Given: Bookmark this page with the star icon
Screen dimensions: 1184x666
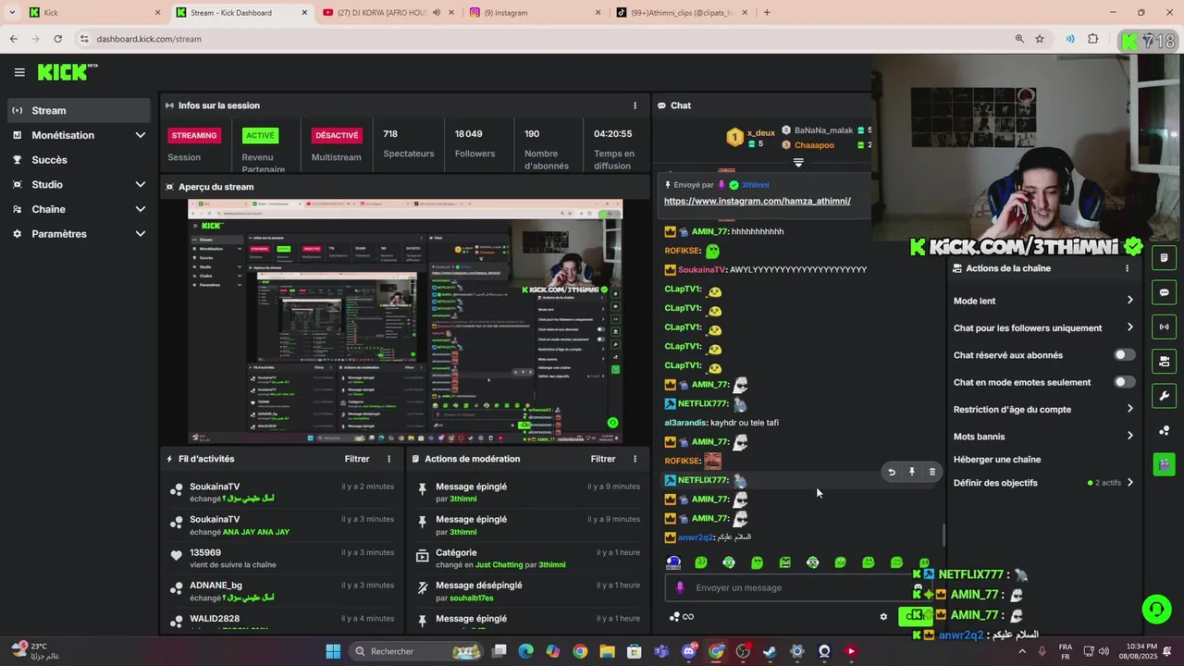Looking at the screenshot, I should point(1040,39).
